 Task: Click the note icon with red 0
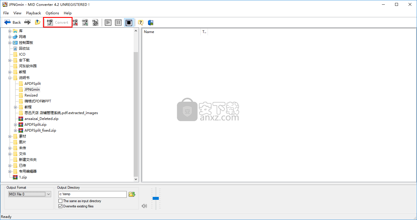coord(75,23)
